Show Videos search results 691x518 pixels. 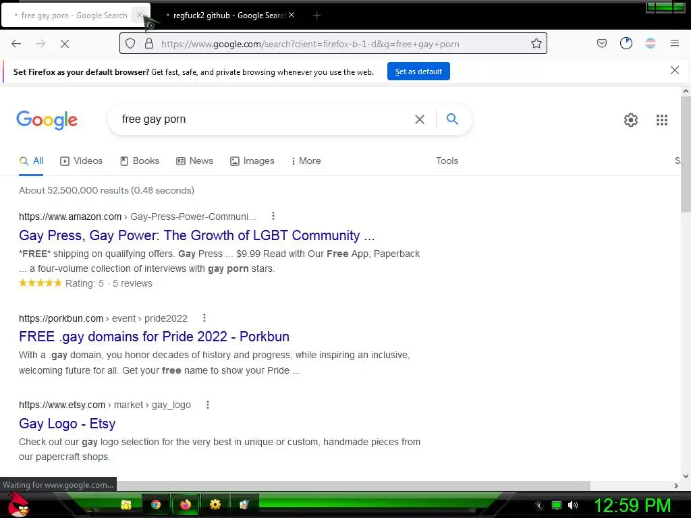81,161
